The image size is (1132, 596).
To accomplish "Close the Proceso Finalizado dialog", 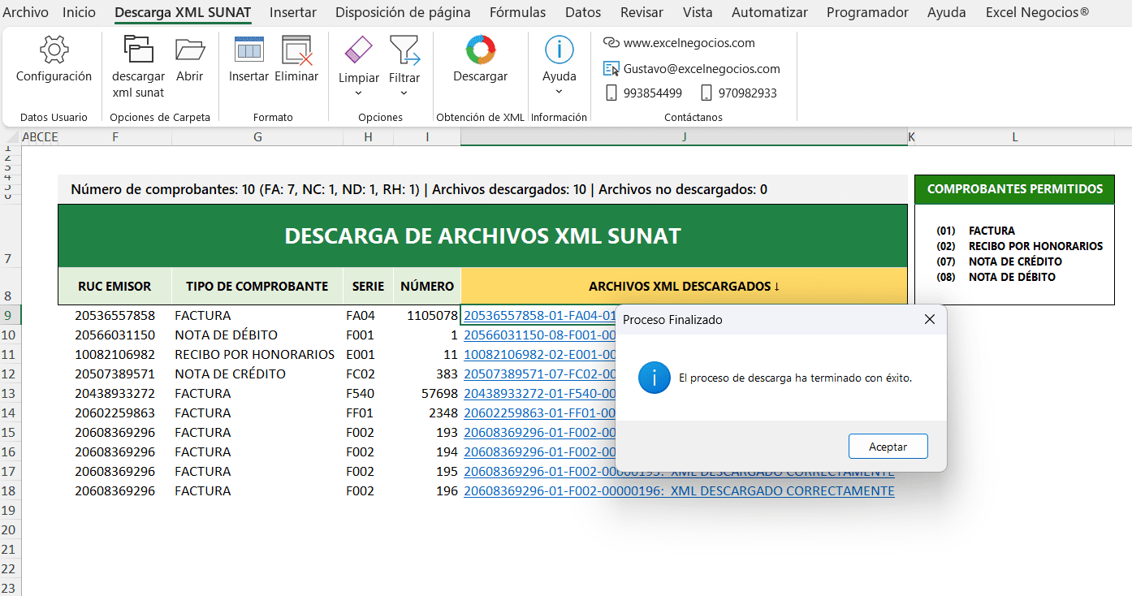I will point(930,320).
